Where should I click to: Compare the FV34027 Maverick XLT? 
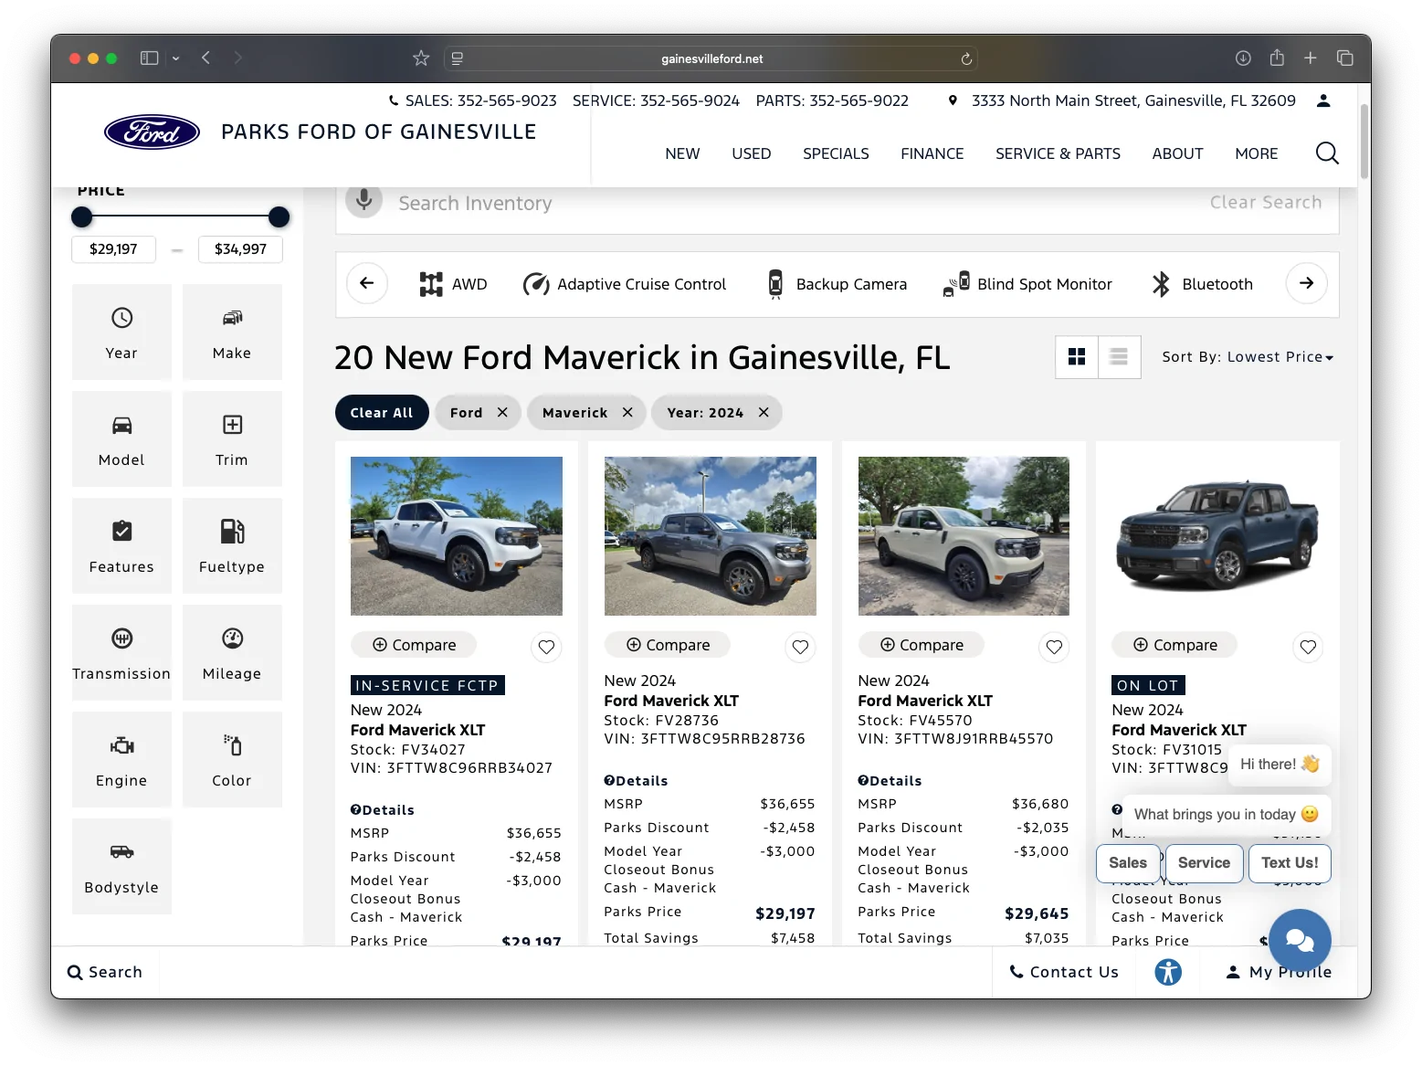point(414,645)
